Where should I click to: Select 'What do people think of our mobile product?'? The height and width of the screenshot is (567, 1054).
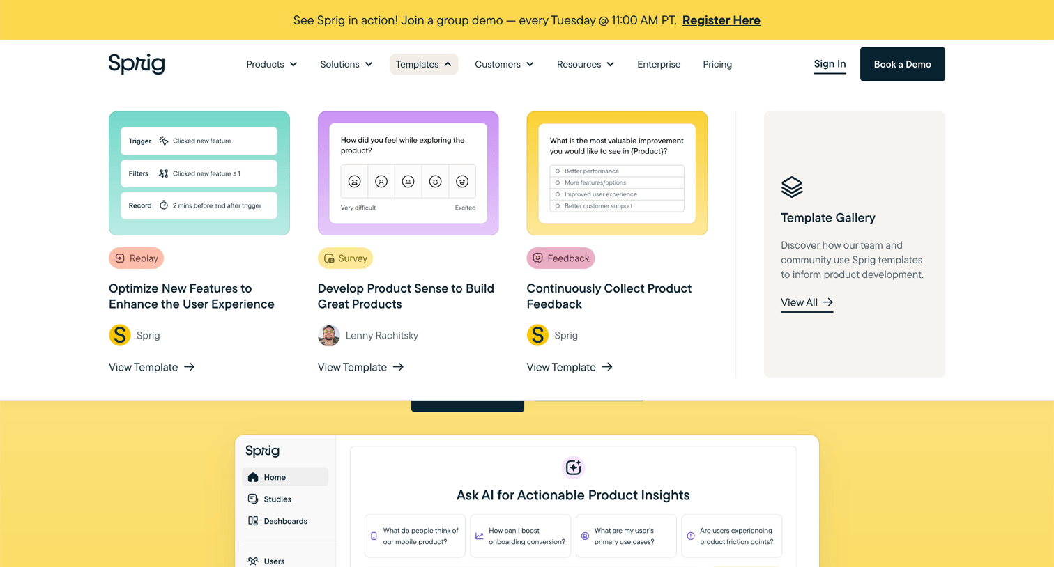[415, 536]
